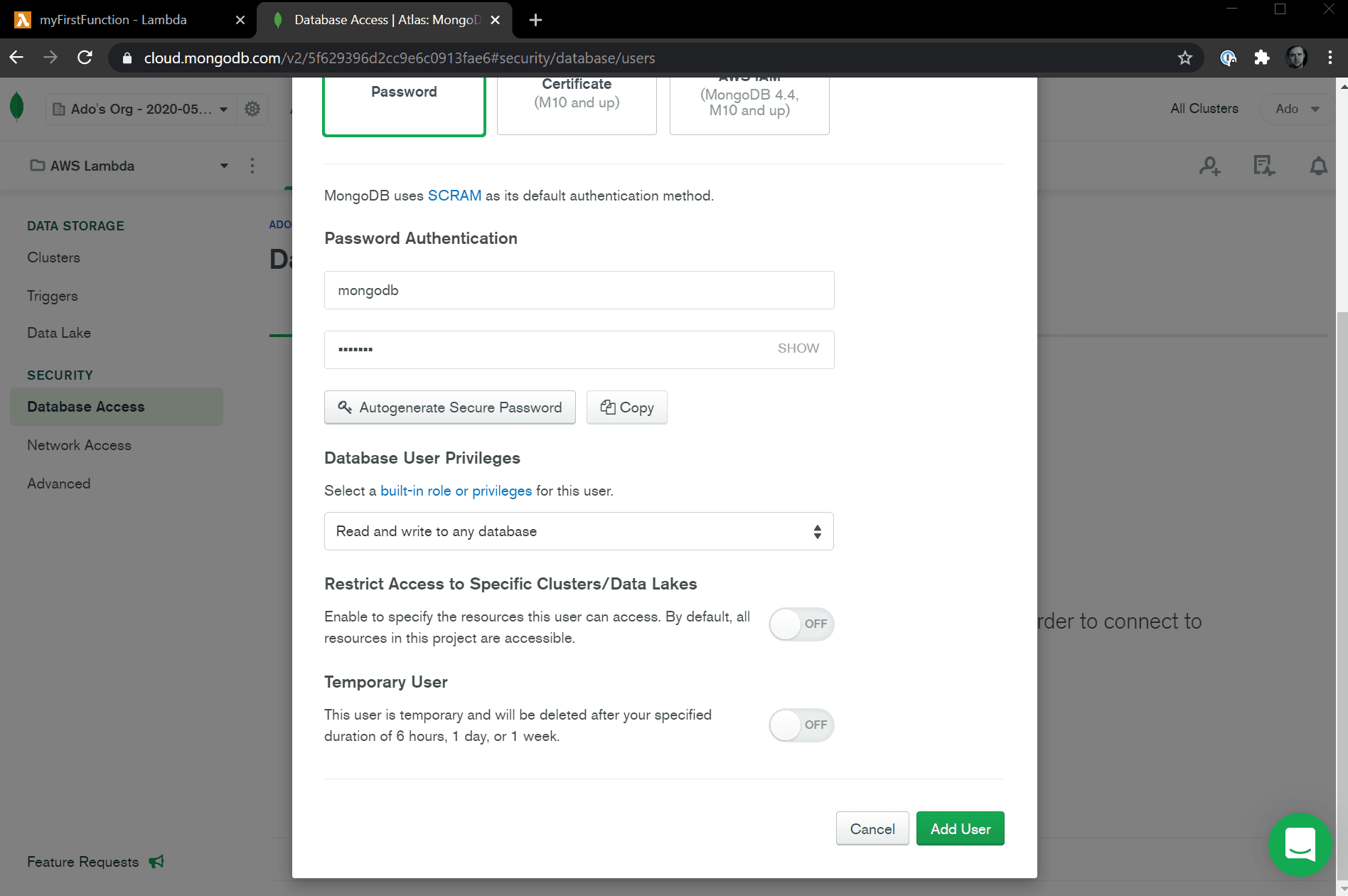Turn on the Temporary User toggle
The width and height of the screenshot is (1348, 896).
pos(801,725)
